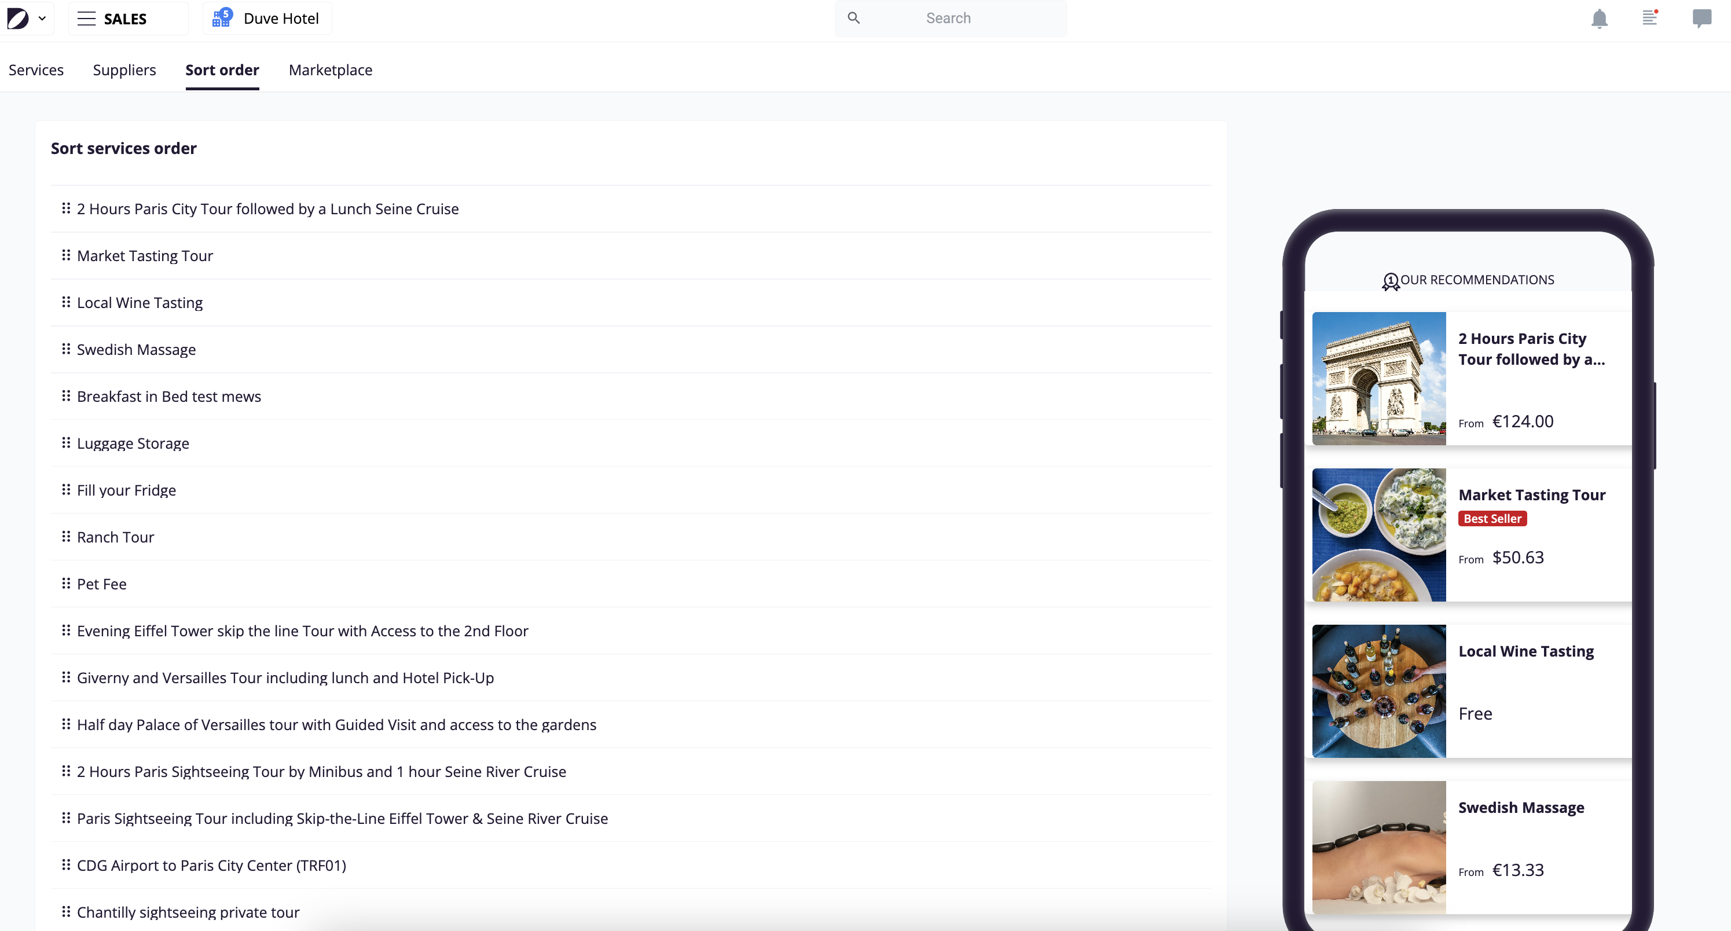Grab drag handle for Chantilly sightseeing private tour
The height and width of the screenshot is (931, 1731).
tap(66, 911)
